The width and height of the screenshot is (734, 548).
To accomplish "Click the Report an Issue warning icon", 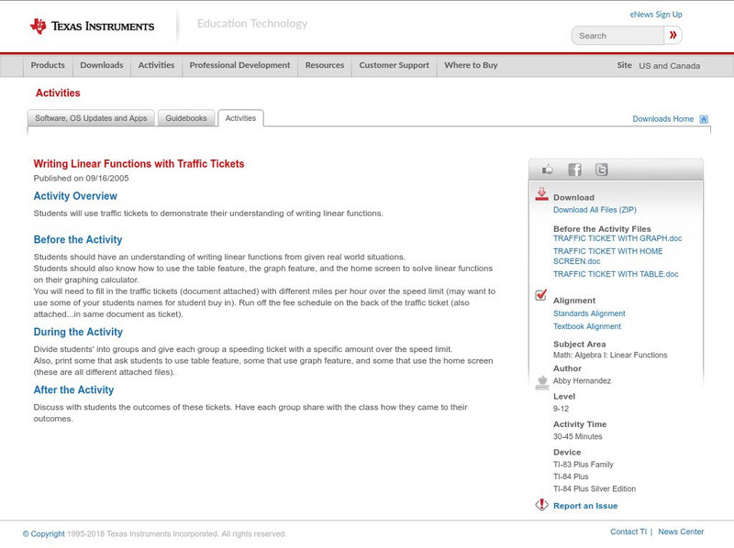I will click(541, 505).
